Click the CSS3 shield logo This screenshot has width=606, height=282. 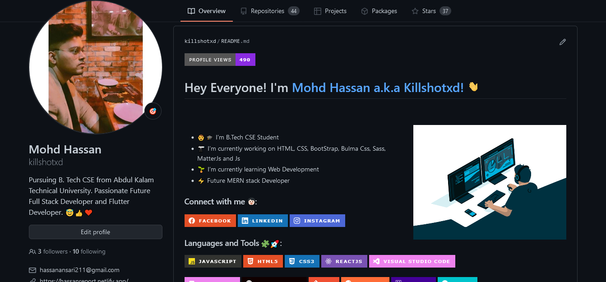click(292, 261)
